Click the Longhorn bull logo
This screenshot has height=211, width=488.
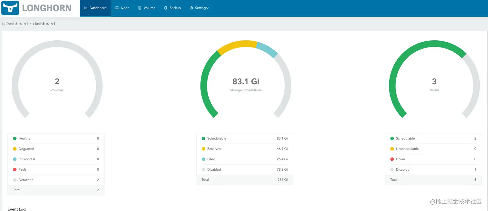click(x=10, y=8)
